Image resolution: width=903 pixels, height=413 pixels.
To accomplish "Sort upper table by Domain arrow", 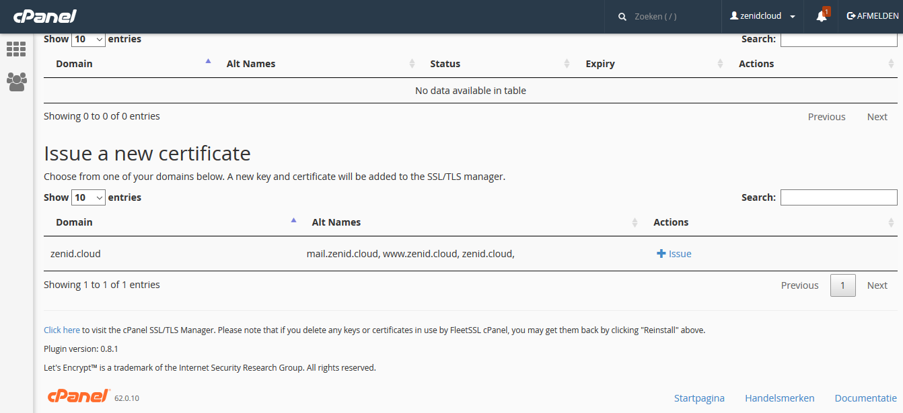I will [208, 61].
